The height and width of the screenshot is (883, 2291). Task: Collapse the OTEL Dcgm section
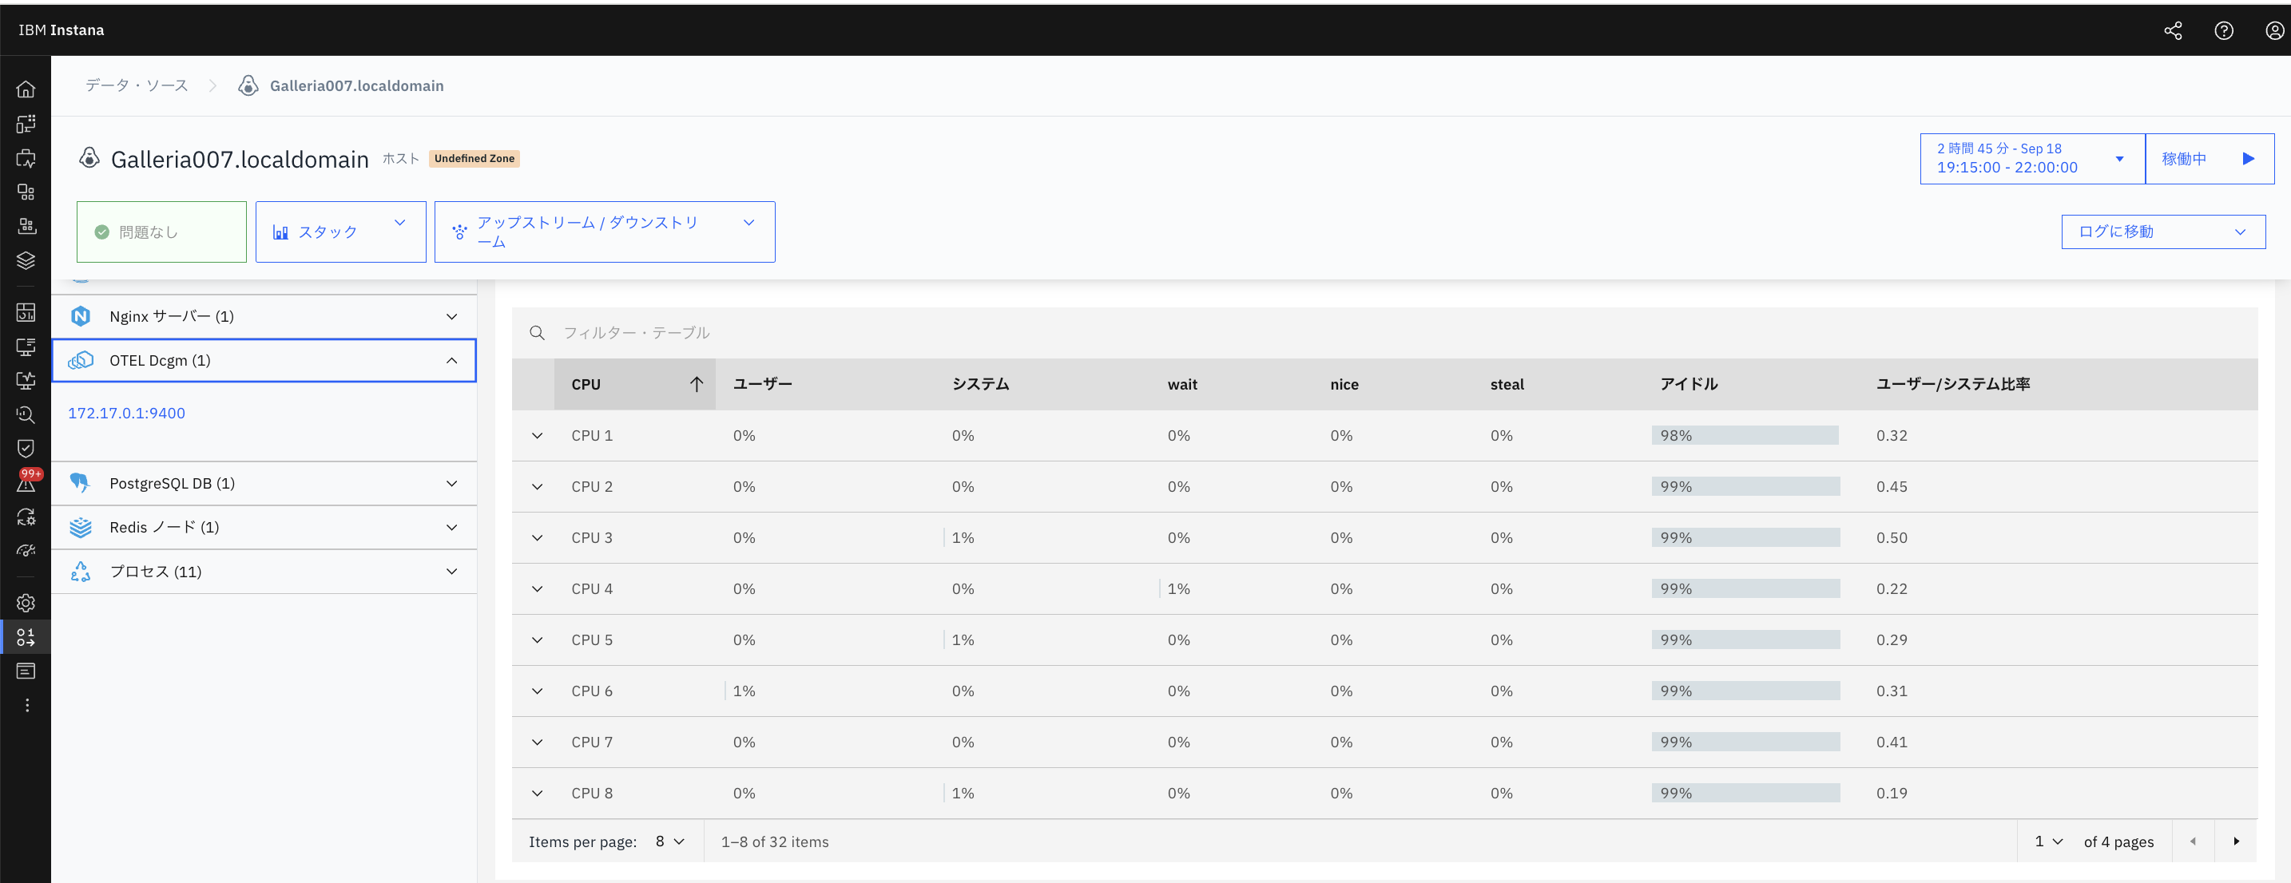pos(452,361)
